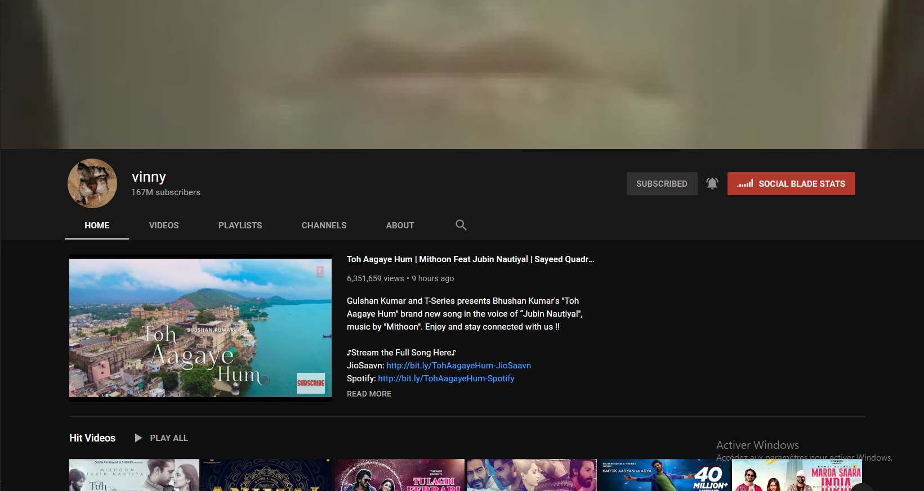Open the 40 Million+ Kartik Aaryan thumbnail

(x=664, y=475)
